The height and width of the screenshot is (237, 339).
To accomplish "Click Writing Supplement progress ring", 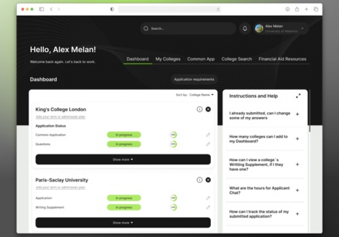I will 173,207.
